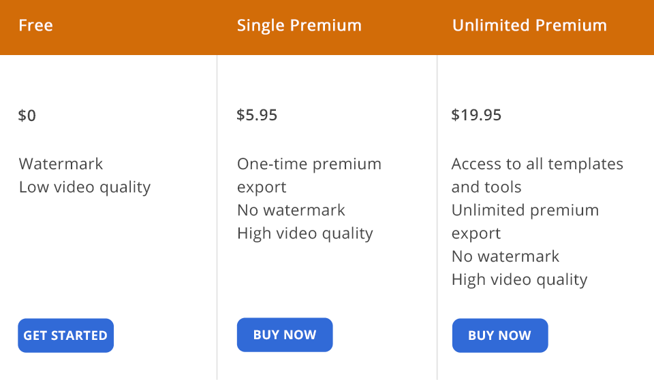
Task: Click the $0 price
Action: 27,116
